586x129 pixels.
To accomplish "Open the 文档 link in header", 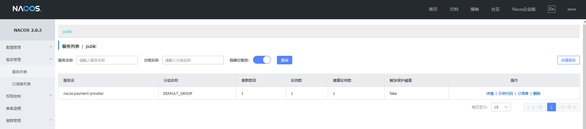I will coord(454,9).
